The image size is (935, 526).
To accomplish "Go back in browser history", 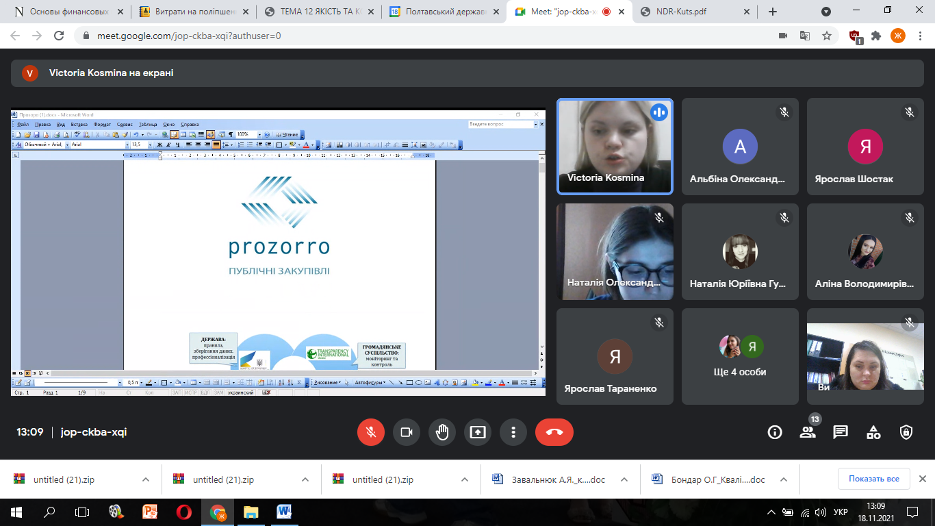I will click(15, 36).
